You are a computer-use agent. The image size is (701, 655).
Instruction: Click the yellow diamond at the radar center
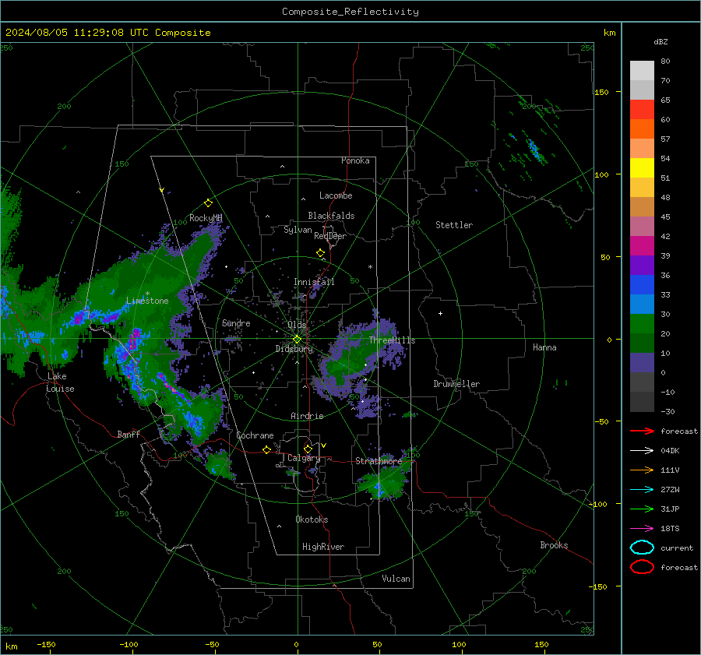tap(297, 340)
